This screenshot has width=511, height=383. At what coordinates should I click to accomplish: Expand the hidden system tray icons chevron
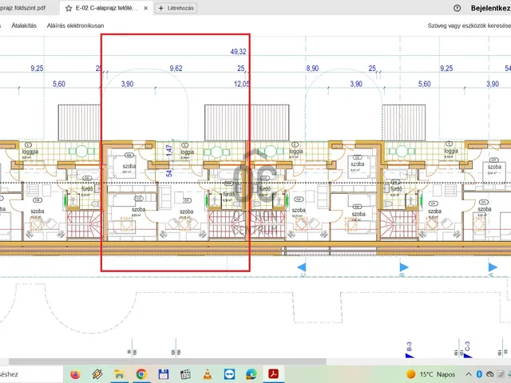tap(469, 374)
